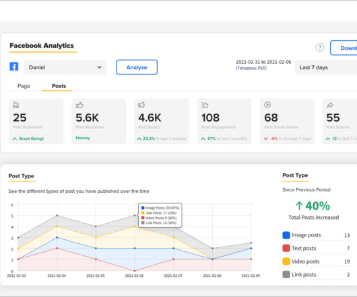The width and height of the screenshot is (357, 297).
Task: Click the Facebook Analytics heading
Action: 42,46
